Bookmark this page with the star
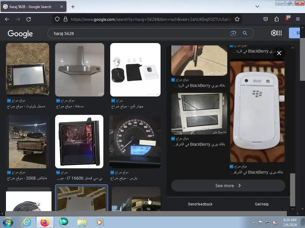Image resolution: width=305 pixels, height=228 pixels. (x=237, y=19)
